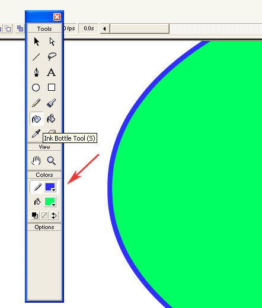Choose the Rectangle tool

click(52, 87)
